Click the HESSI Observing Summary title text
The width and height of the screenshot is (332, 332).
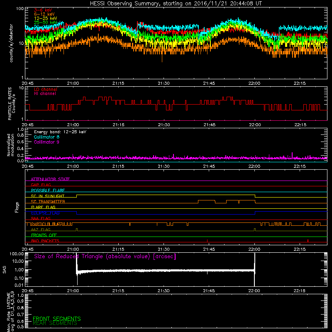[x=176, y=4]
